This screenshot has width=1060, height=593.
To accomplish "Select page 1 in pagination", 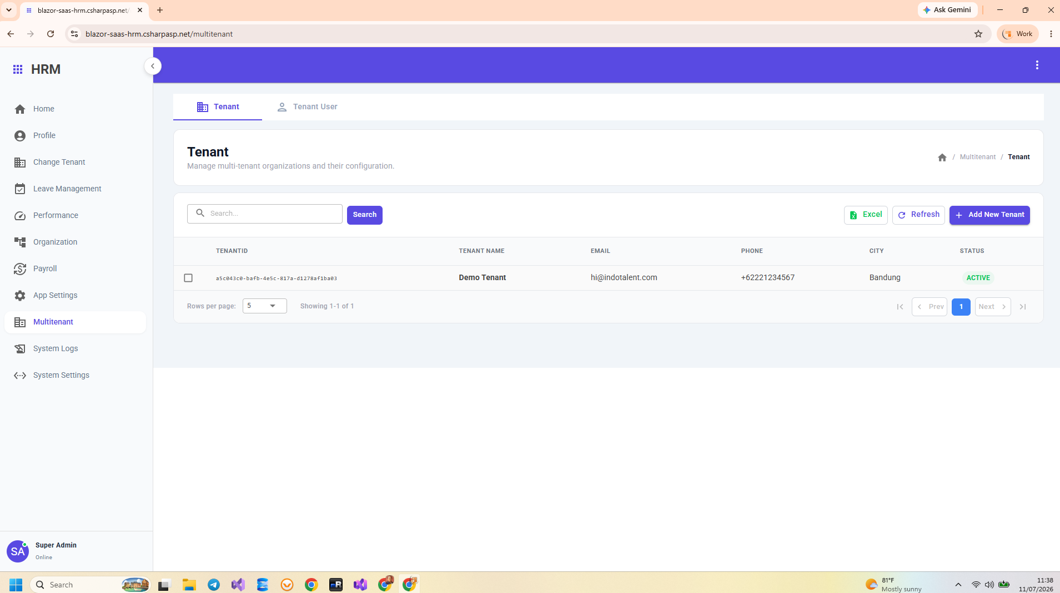I will click(x=961, y=307).
